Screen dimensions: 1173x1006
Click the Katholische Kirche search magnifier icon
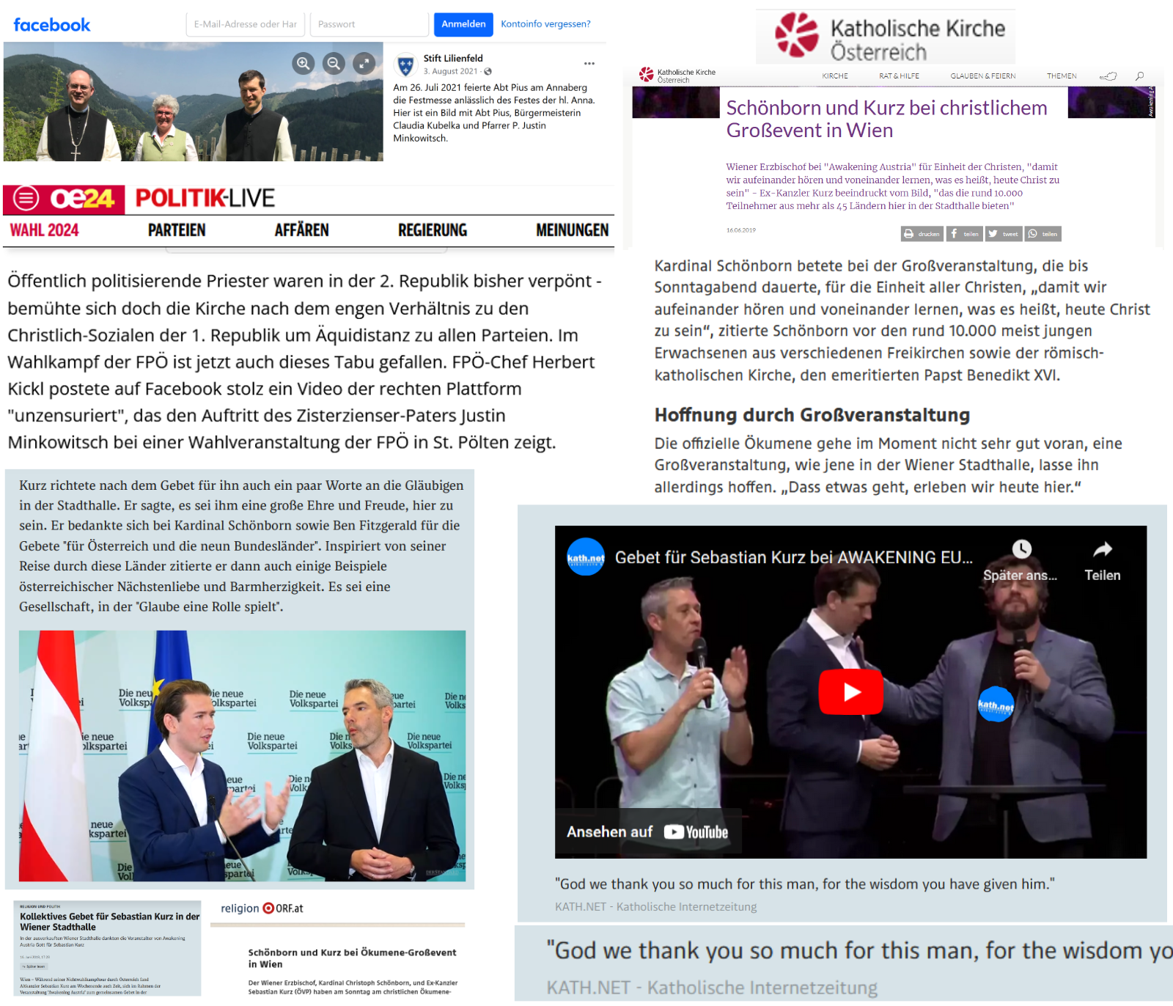(1139, 76)
